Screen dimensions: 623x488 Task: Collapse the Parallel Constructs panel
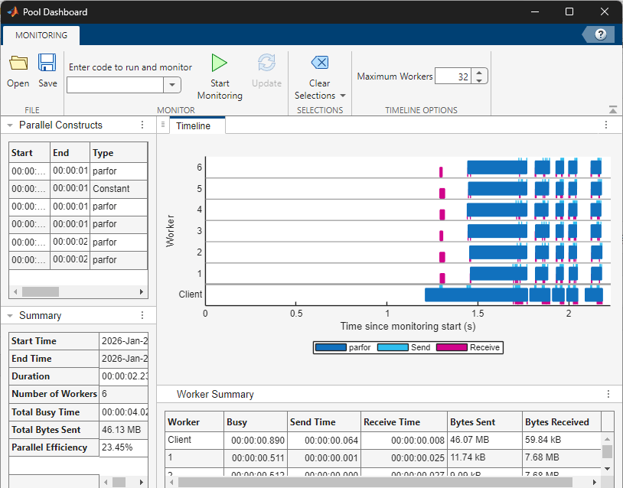coord(10,125)
